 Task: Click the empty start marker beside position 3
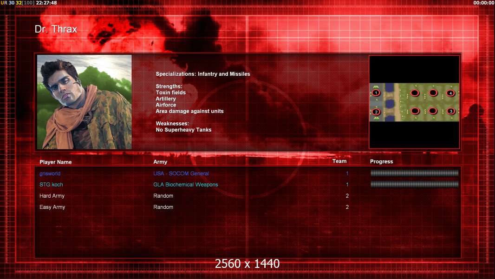[x=433, y=111]
